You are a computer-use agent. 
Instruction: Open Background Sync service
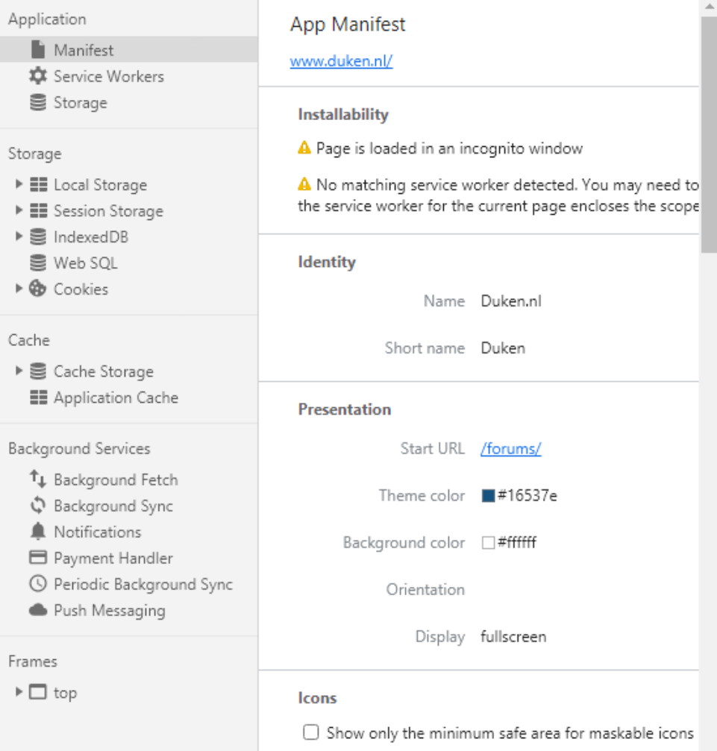tap(129, 506)
